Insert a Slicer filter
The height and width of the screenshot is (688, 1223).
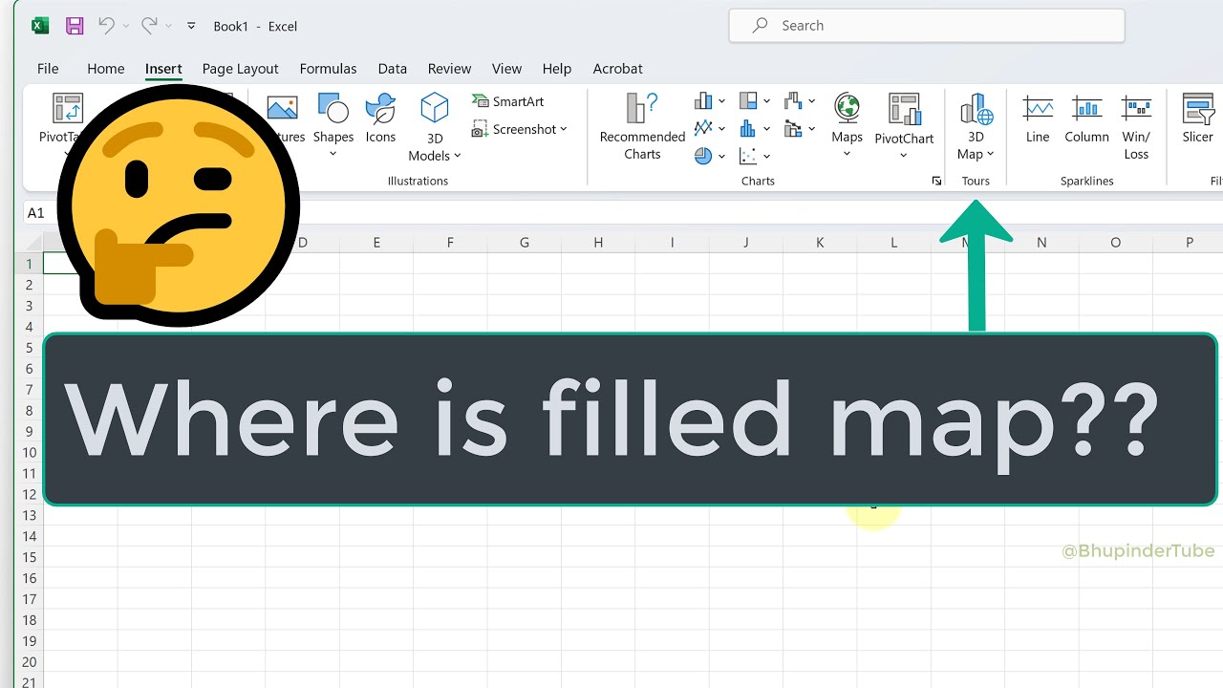click(1197, 118)
